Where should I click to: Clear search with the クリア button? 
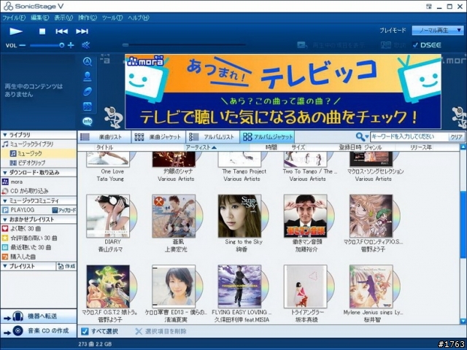[x=456, y=137]
